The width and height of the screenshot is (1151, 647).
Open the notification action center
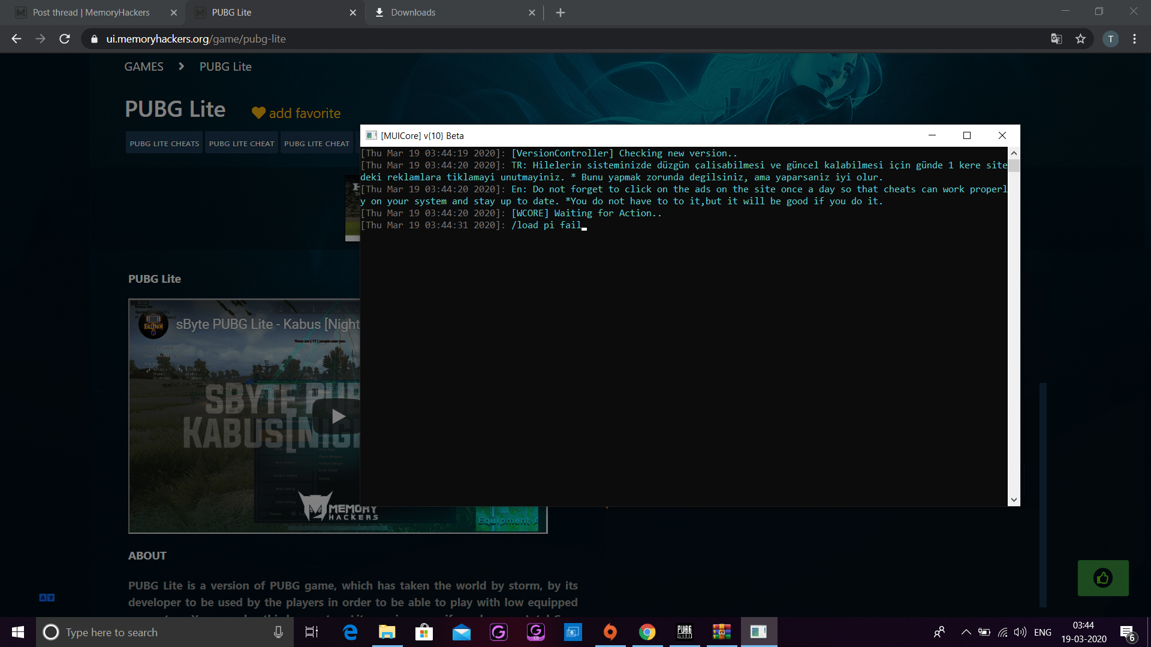(1128, 632)
